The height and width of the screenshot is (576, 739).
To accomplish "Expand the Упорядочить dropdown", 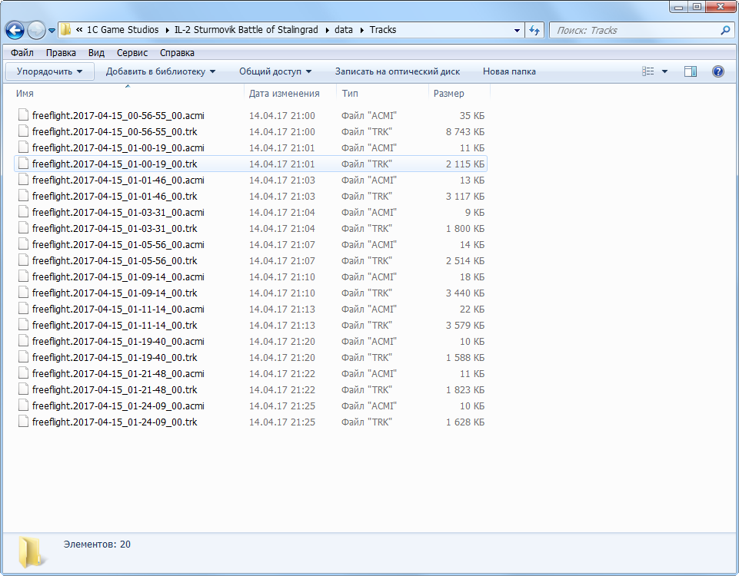I will click(49, 71).
